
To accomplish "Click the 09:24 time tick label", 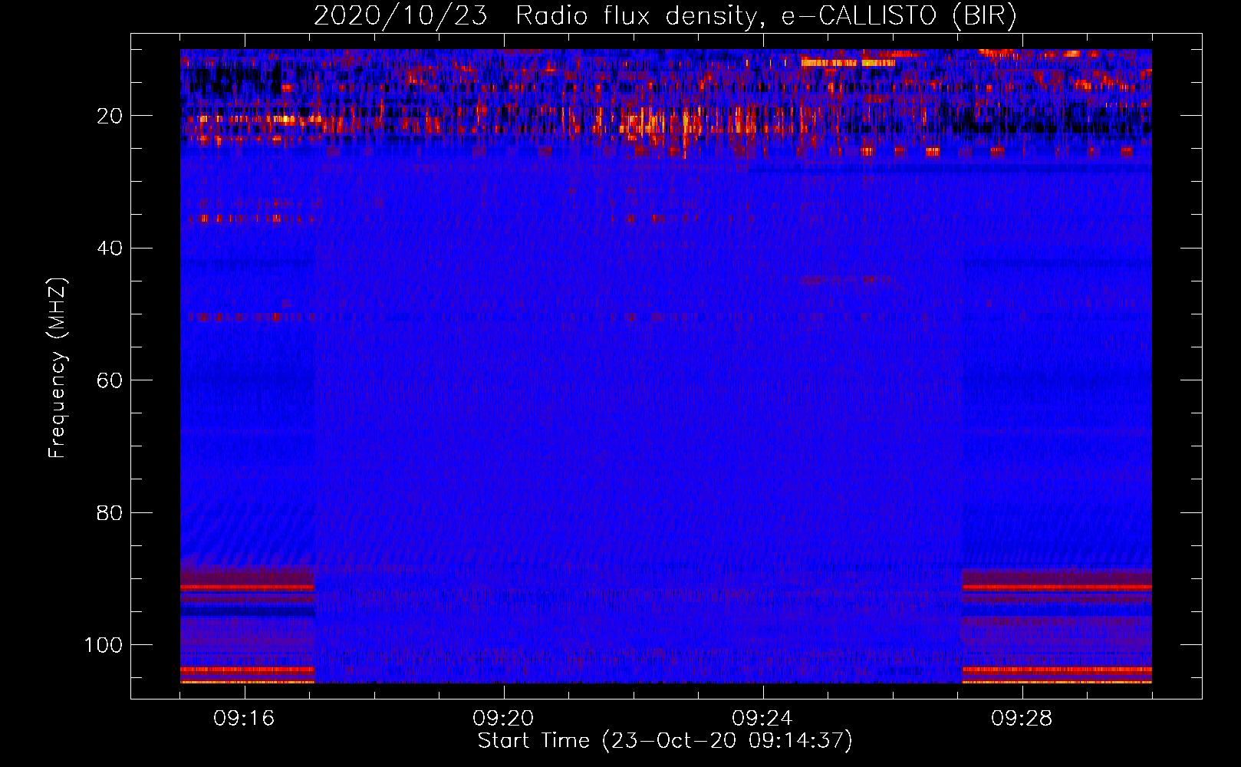I will (x=762, y=719).
